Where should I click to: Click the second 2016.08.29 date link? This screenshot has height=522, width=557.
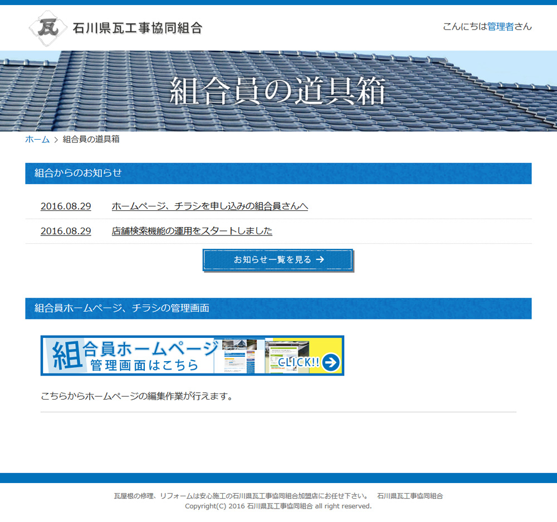click(66, 231)
